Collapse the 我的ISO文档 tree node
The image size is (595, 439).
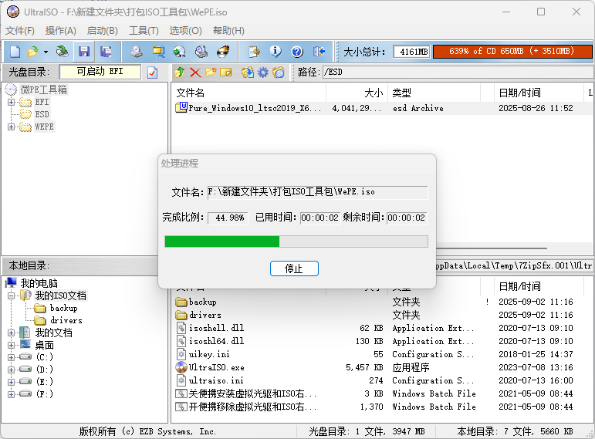[11, 295]
